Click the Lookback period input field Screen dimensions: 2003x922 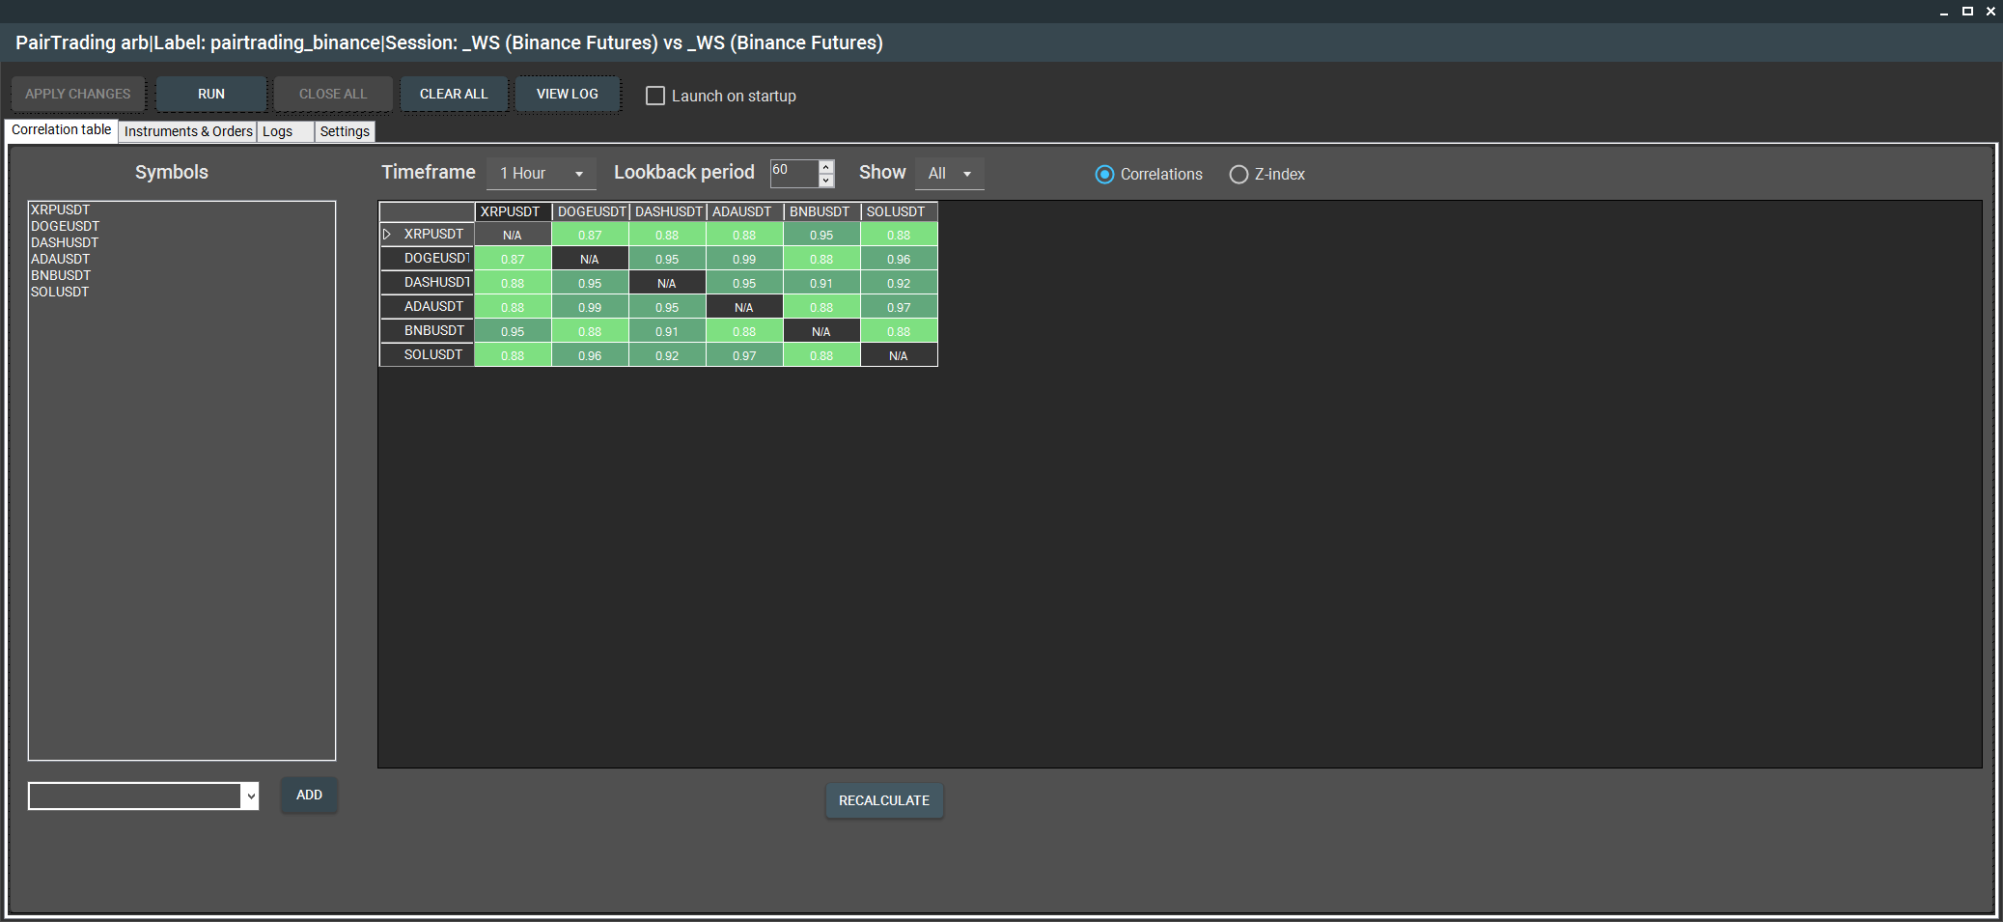point(794,174)
